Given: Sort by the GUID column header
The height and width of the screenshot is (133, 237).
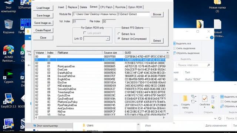Looking at the screenshot, I should pos(145,52).
